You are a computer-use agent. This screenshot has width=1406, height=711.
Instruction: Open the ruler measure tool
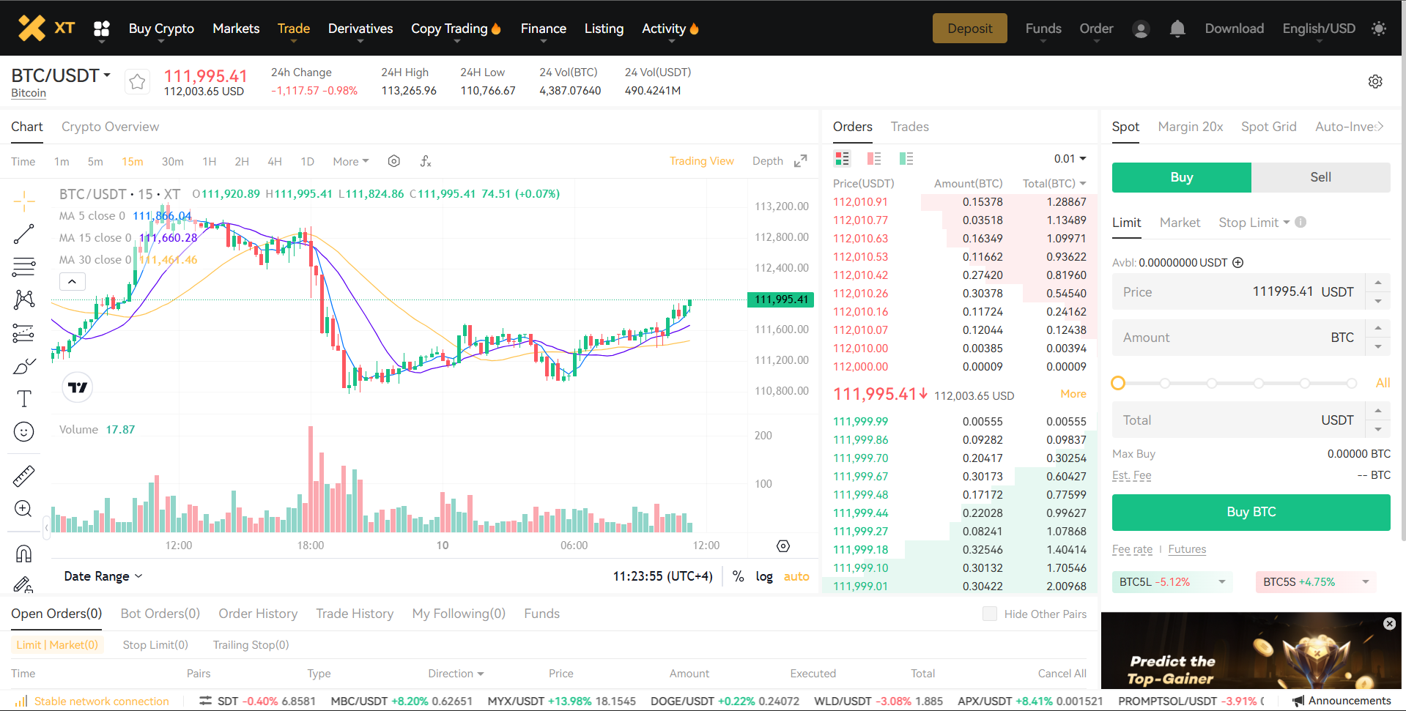(x=23, y=476)
